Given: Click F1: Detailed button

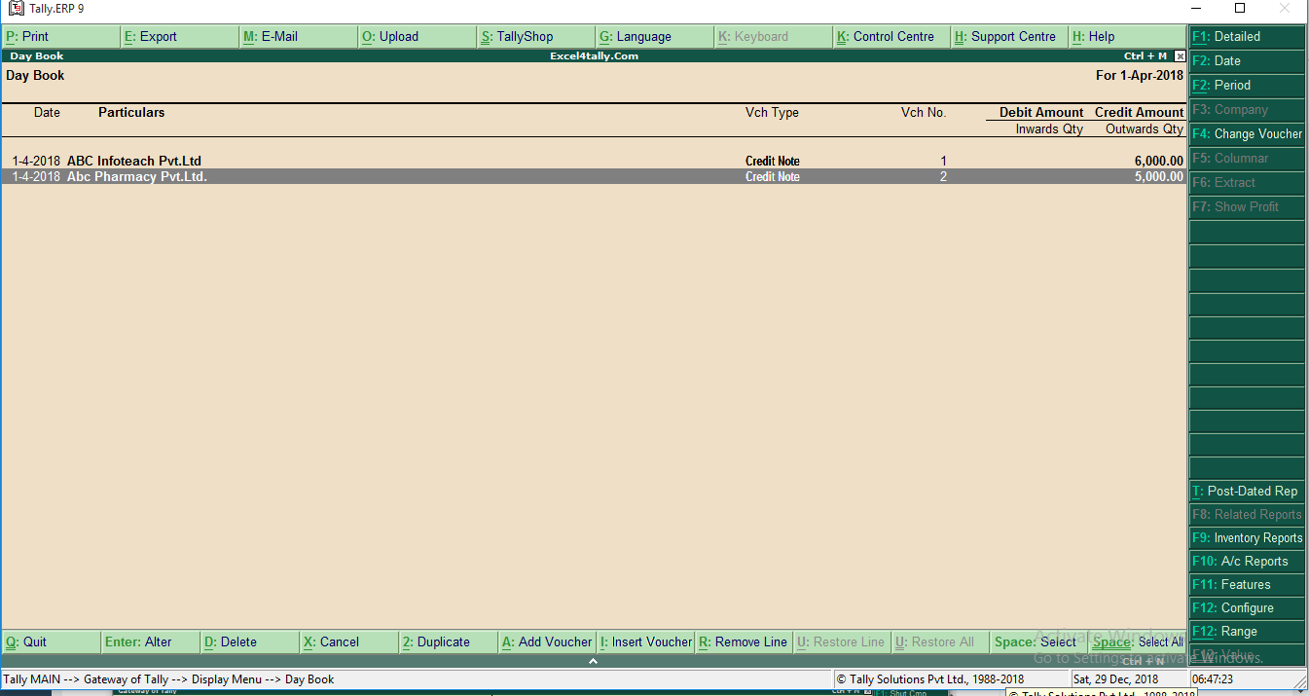Looking at the screenshot, I should pos(1247,37).
